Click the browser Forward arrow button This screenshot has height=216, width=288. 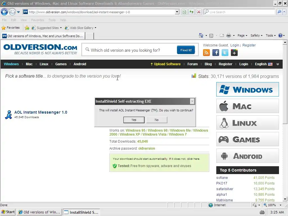[x=12, y=12]
